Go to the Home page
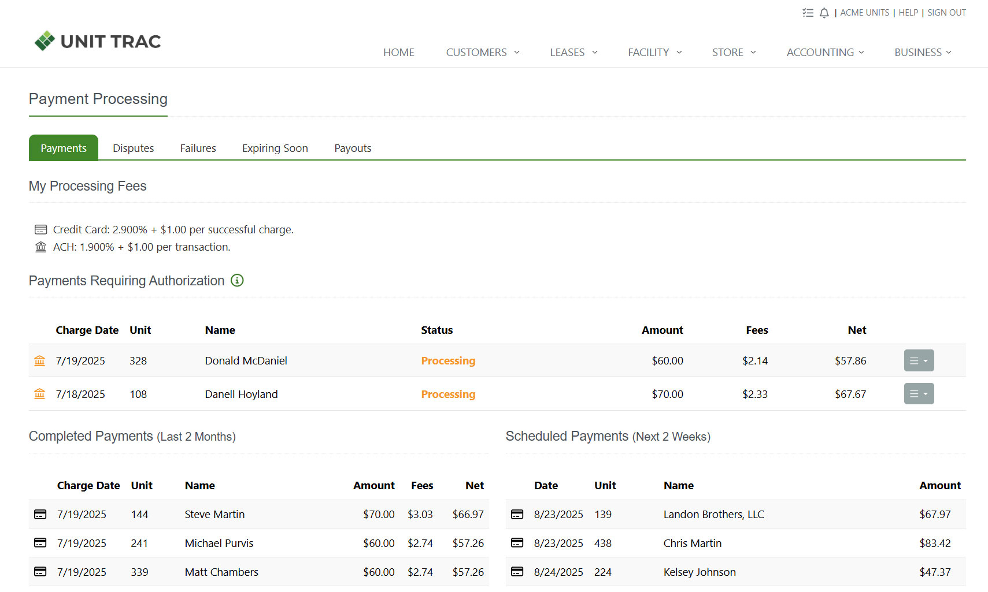988x592 pixels. (398, 52)
